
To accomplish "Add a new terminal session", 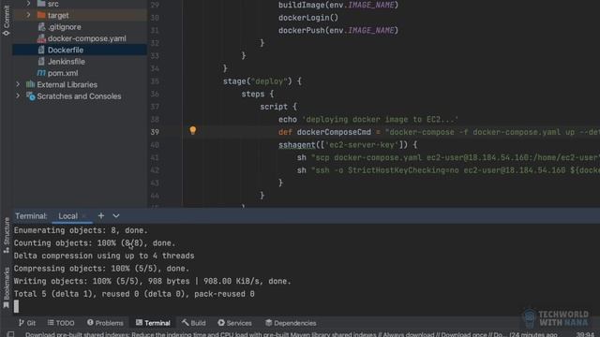I will (101, 216).
